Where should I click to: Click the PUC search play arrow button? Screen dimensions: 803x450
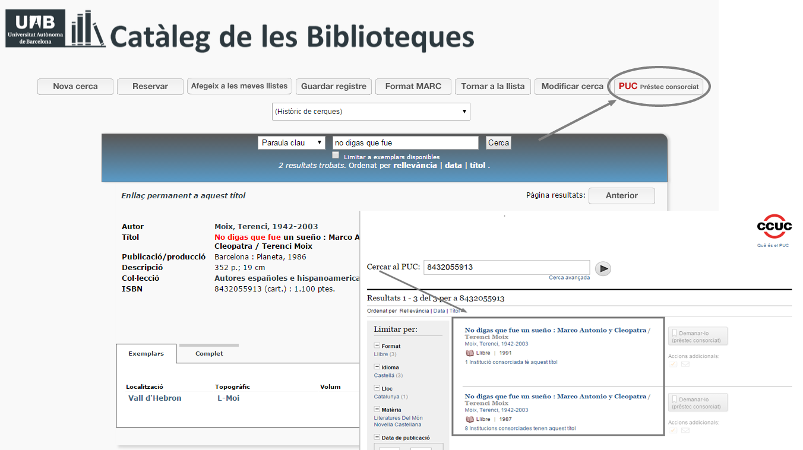603,268
